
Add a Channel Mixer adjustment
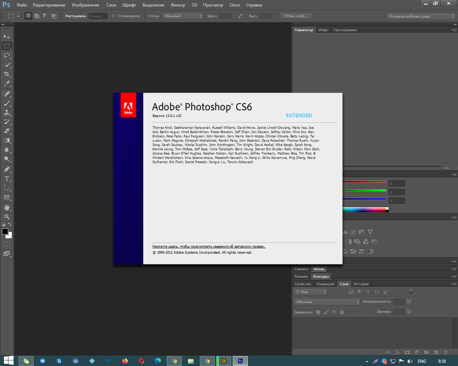[366, 242]
